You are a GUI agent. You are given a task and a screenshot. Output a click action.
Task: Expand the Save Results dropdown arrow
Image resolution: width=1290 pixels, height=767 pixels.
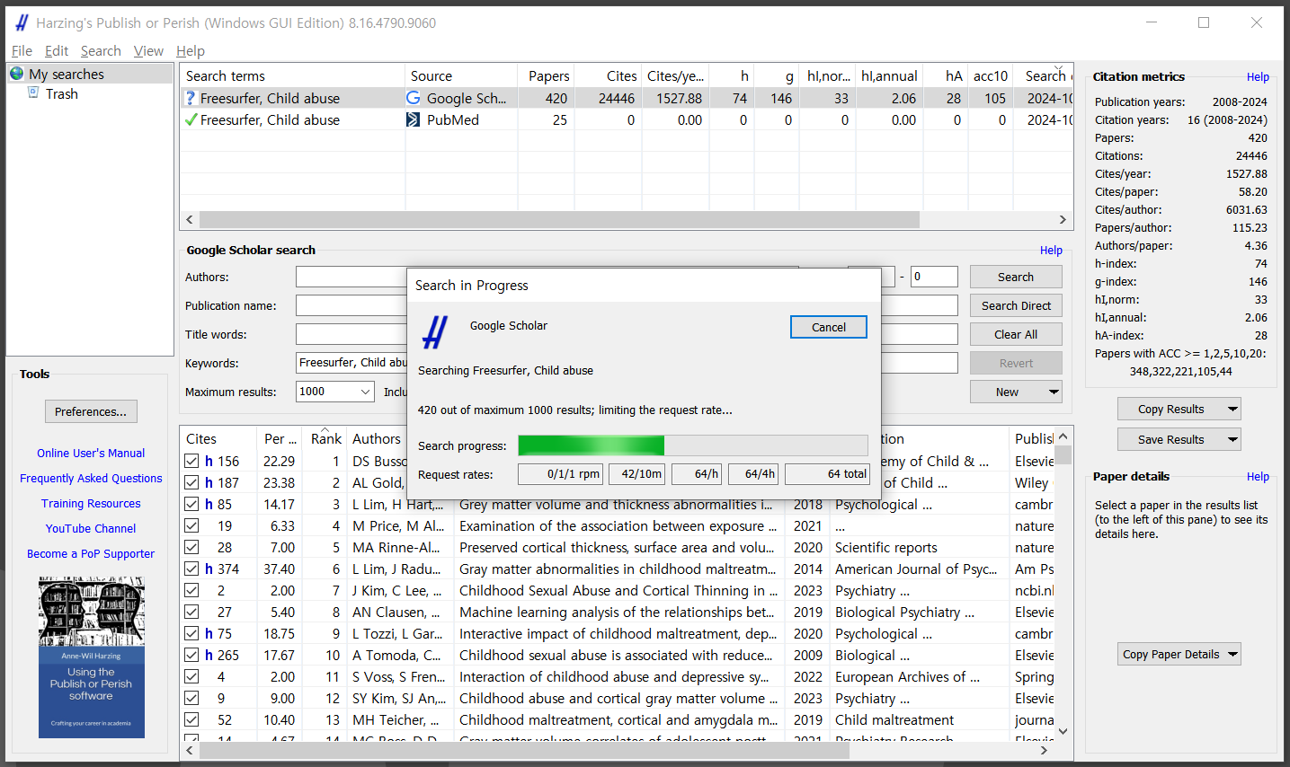1232,439
